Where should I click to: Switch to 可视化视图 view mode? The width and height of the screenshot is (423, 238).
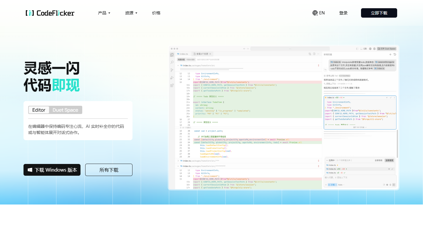[x=190, y=59]
